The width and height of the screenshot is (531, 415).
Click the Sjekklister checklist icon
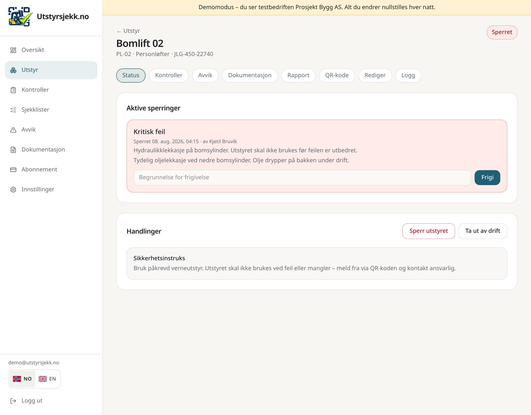pos(13,110)
